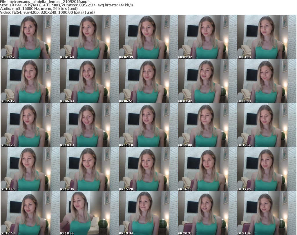Click the thumbnail timestamped 00:06:51
The image size is (297, 235).
(x=148, y=81)
